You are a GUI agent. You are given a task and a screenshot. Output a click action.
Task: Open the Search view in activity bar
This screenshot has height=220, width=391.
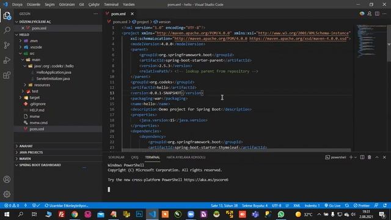7,30
